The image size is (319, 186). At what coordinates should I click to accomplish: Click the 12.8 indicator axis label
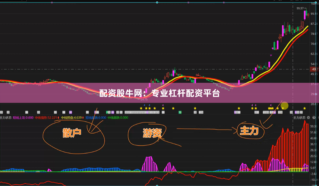pyautogui.click(x=314, y=162)
